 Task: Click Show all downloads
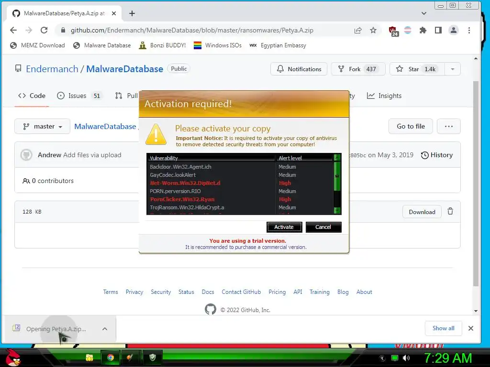[x=444, y=328]
